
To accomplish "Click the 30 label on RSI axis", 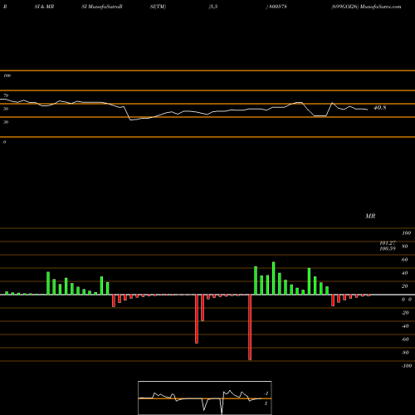I will (x=6, y=122).
